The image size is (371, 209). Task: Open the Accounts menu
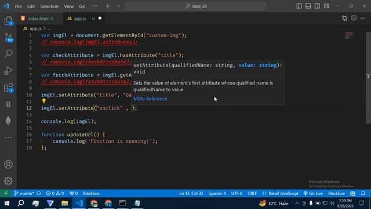pyautogui.click(x=8, y=164)
